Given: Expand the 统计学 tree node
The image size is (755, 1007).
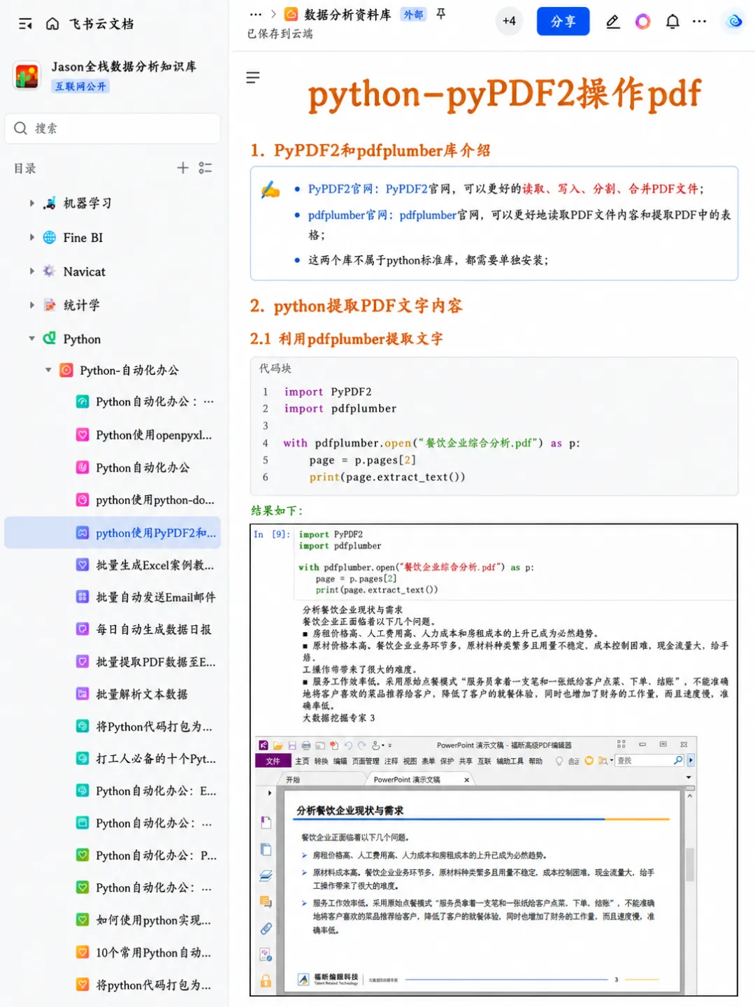Looking at the screenshot, I should [31, 305].
